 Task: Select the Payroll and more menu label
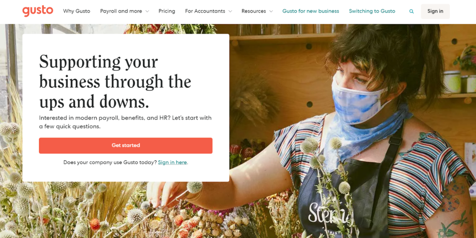tap(121, 11)
